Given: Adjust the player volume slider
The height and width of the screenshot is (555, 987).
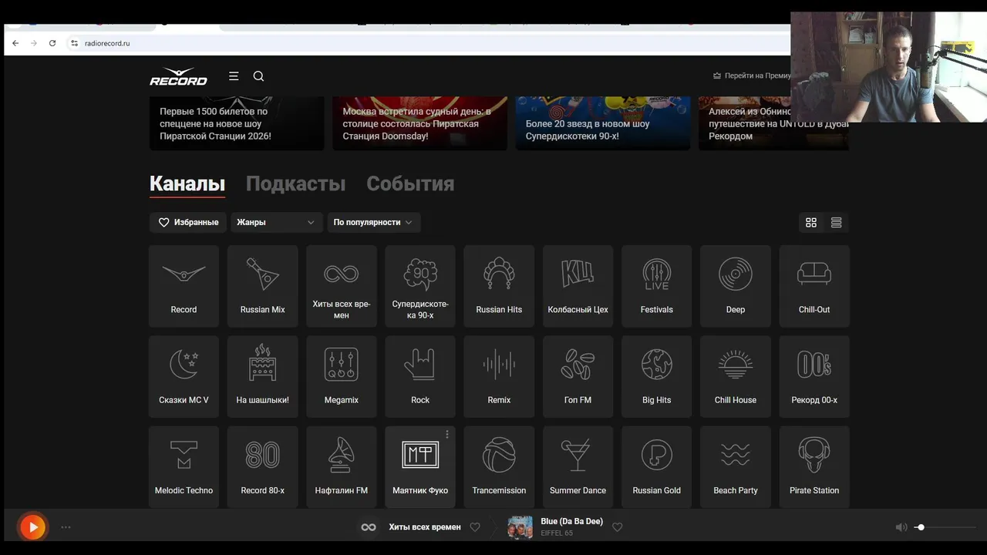Looking at the screenshot, I should 945,527.
